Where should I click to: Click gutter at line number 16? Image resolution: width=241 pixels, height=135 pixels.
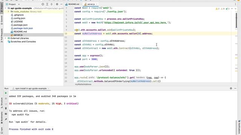coord(66,55)
